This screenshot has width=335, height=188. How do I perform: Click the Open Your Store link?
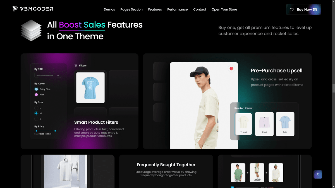pyautogui.click(x=224, y=9)
